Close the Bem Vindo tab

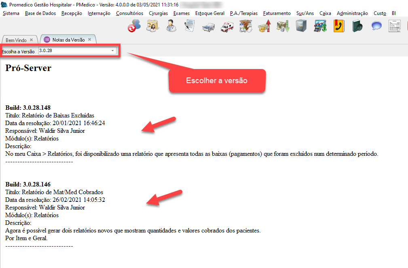[x=31, y=40]
